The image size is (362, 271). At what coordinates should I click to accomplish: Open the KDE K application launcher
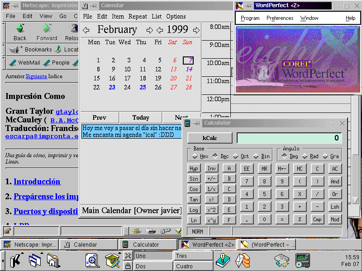(16, 260)
